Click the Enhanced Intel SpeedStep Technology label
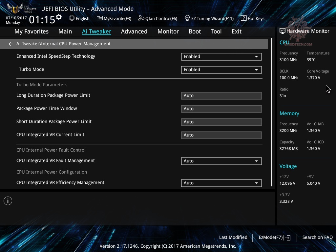Screen dimensions: 336x252 [56, 56]
